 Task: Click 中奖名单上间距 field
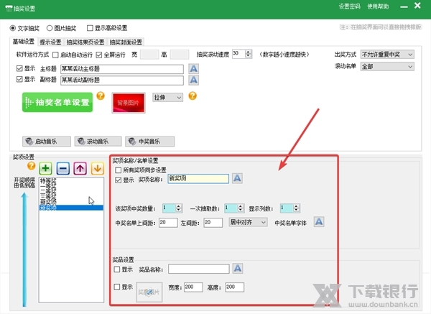pos(168,223)
